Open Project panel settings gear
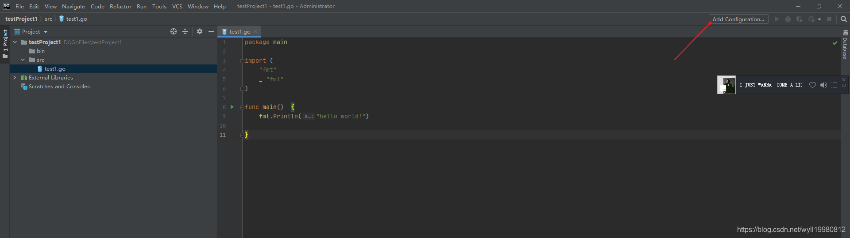 pos(200,31)
